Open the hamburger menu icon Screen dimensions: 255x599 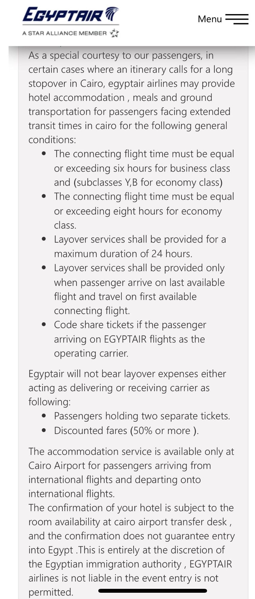(237, 19)
